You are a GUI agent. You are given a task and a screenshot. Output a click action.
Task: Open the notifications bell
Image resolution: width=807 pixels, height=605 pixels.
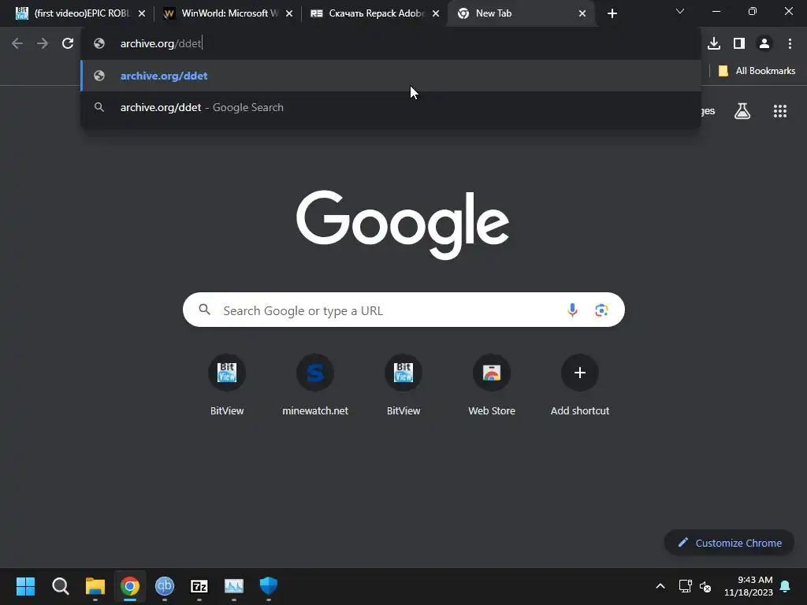(x=786, y=586)
